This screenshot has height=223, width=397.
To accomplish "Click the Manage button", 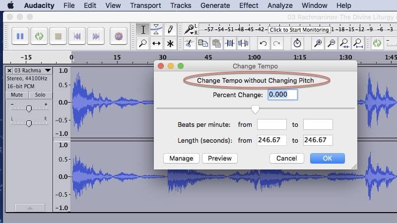I will click(x=181, y=158).
